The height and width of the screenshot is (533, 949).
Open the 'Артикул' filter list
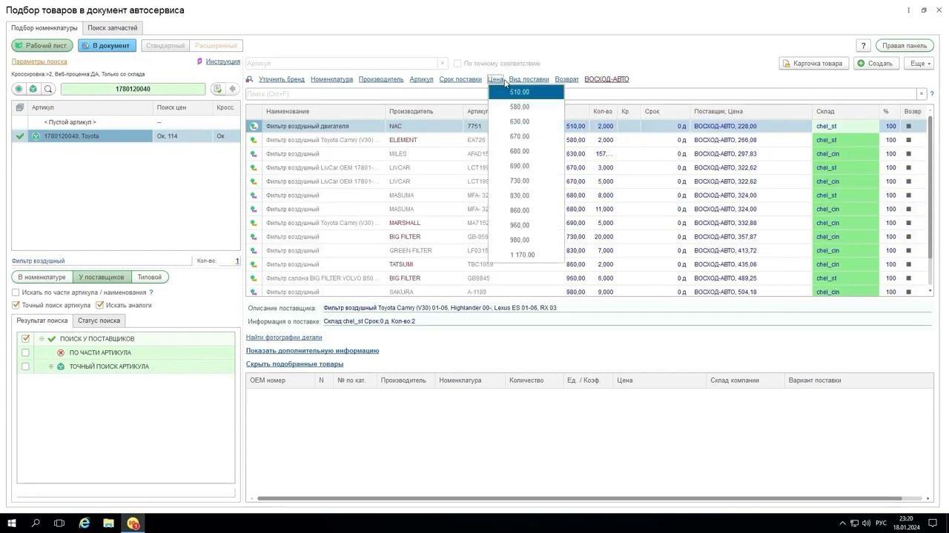pyautogui.click(x=421, y=79)
